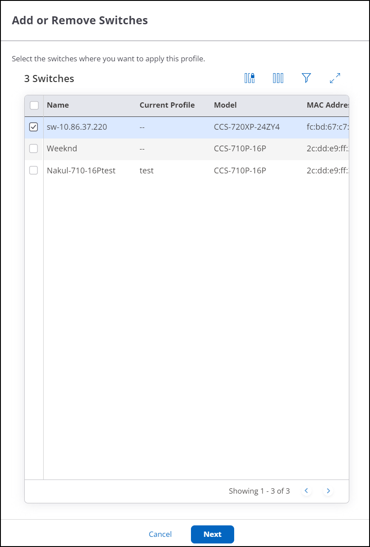Image resolution: width=370 pixels, height=547 pixels.
Task: Expand the switch table to full screen
Action: pyautogui.click(x=335, y=78)
